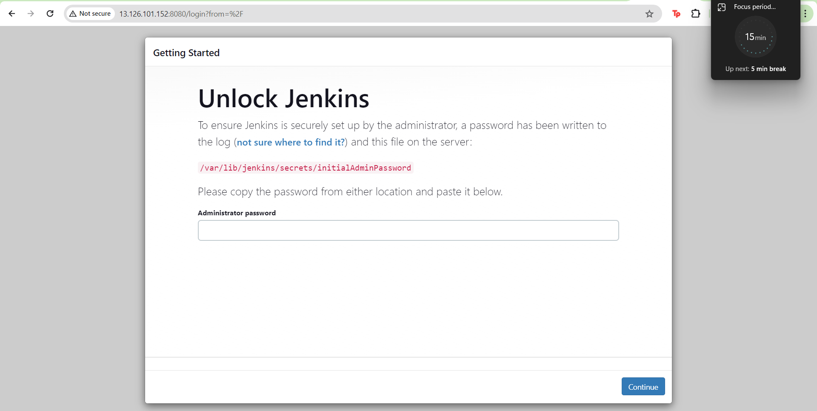Viewport: 817px width, 411px height.
Task: Click the 15 min focus timer dial
Action: (x=755, y=37)
